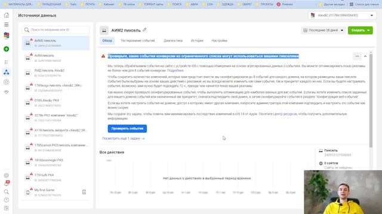Collapse the task card with chevron up
The height and width of the screenshot is (214, 382).
pyautogui.click(x=365, y=56)
